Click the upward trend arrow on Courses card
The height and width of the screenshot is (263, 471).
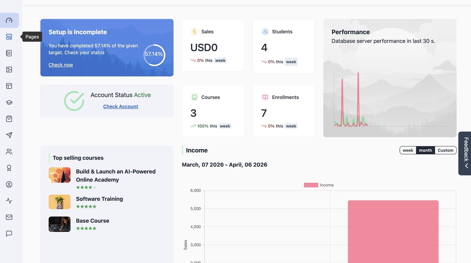tap(193, 126)
